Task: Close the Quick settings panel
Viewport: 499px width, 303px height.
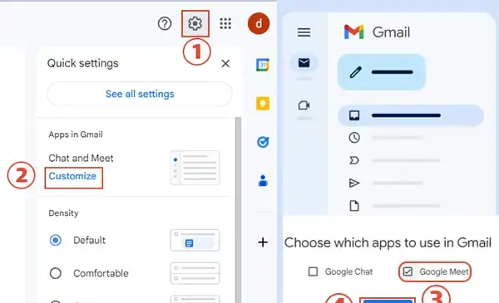Action: click(x=225, y=64)
